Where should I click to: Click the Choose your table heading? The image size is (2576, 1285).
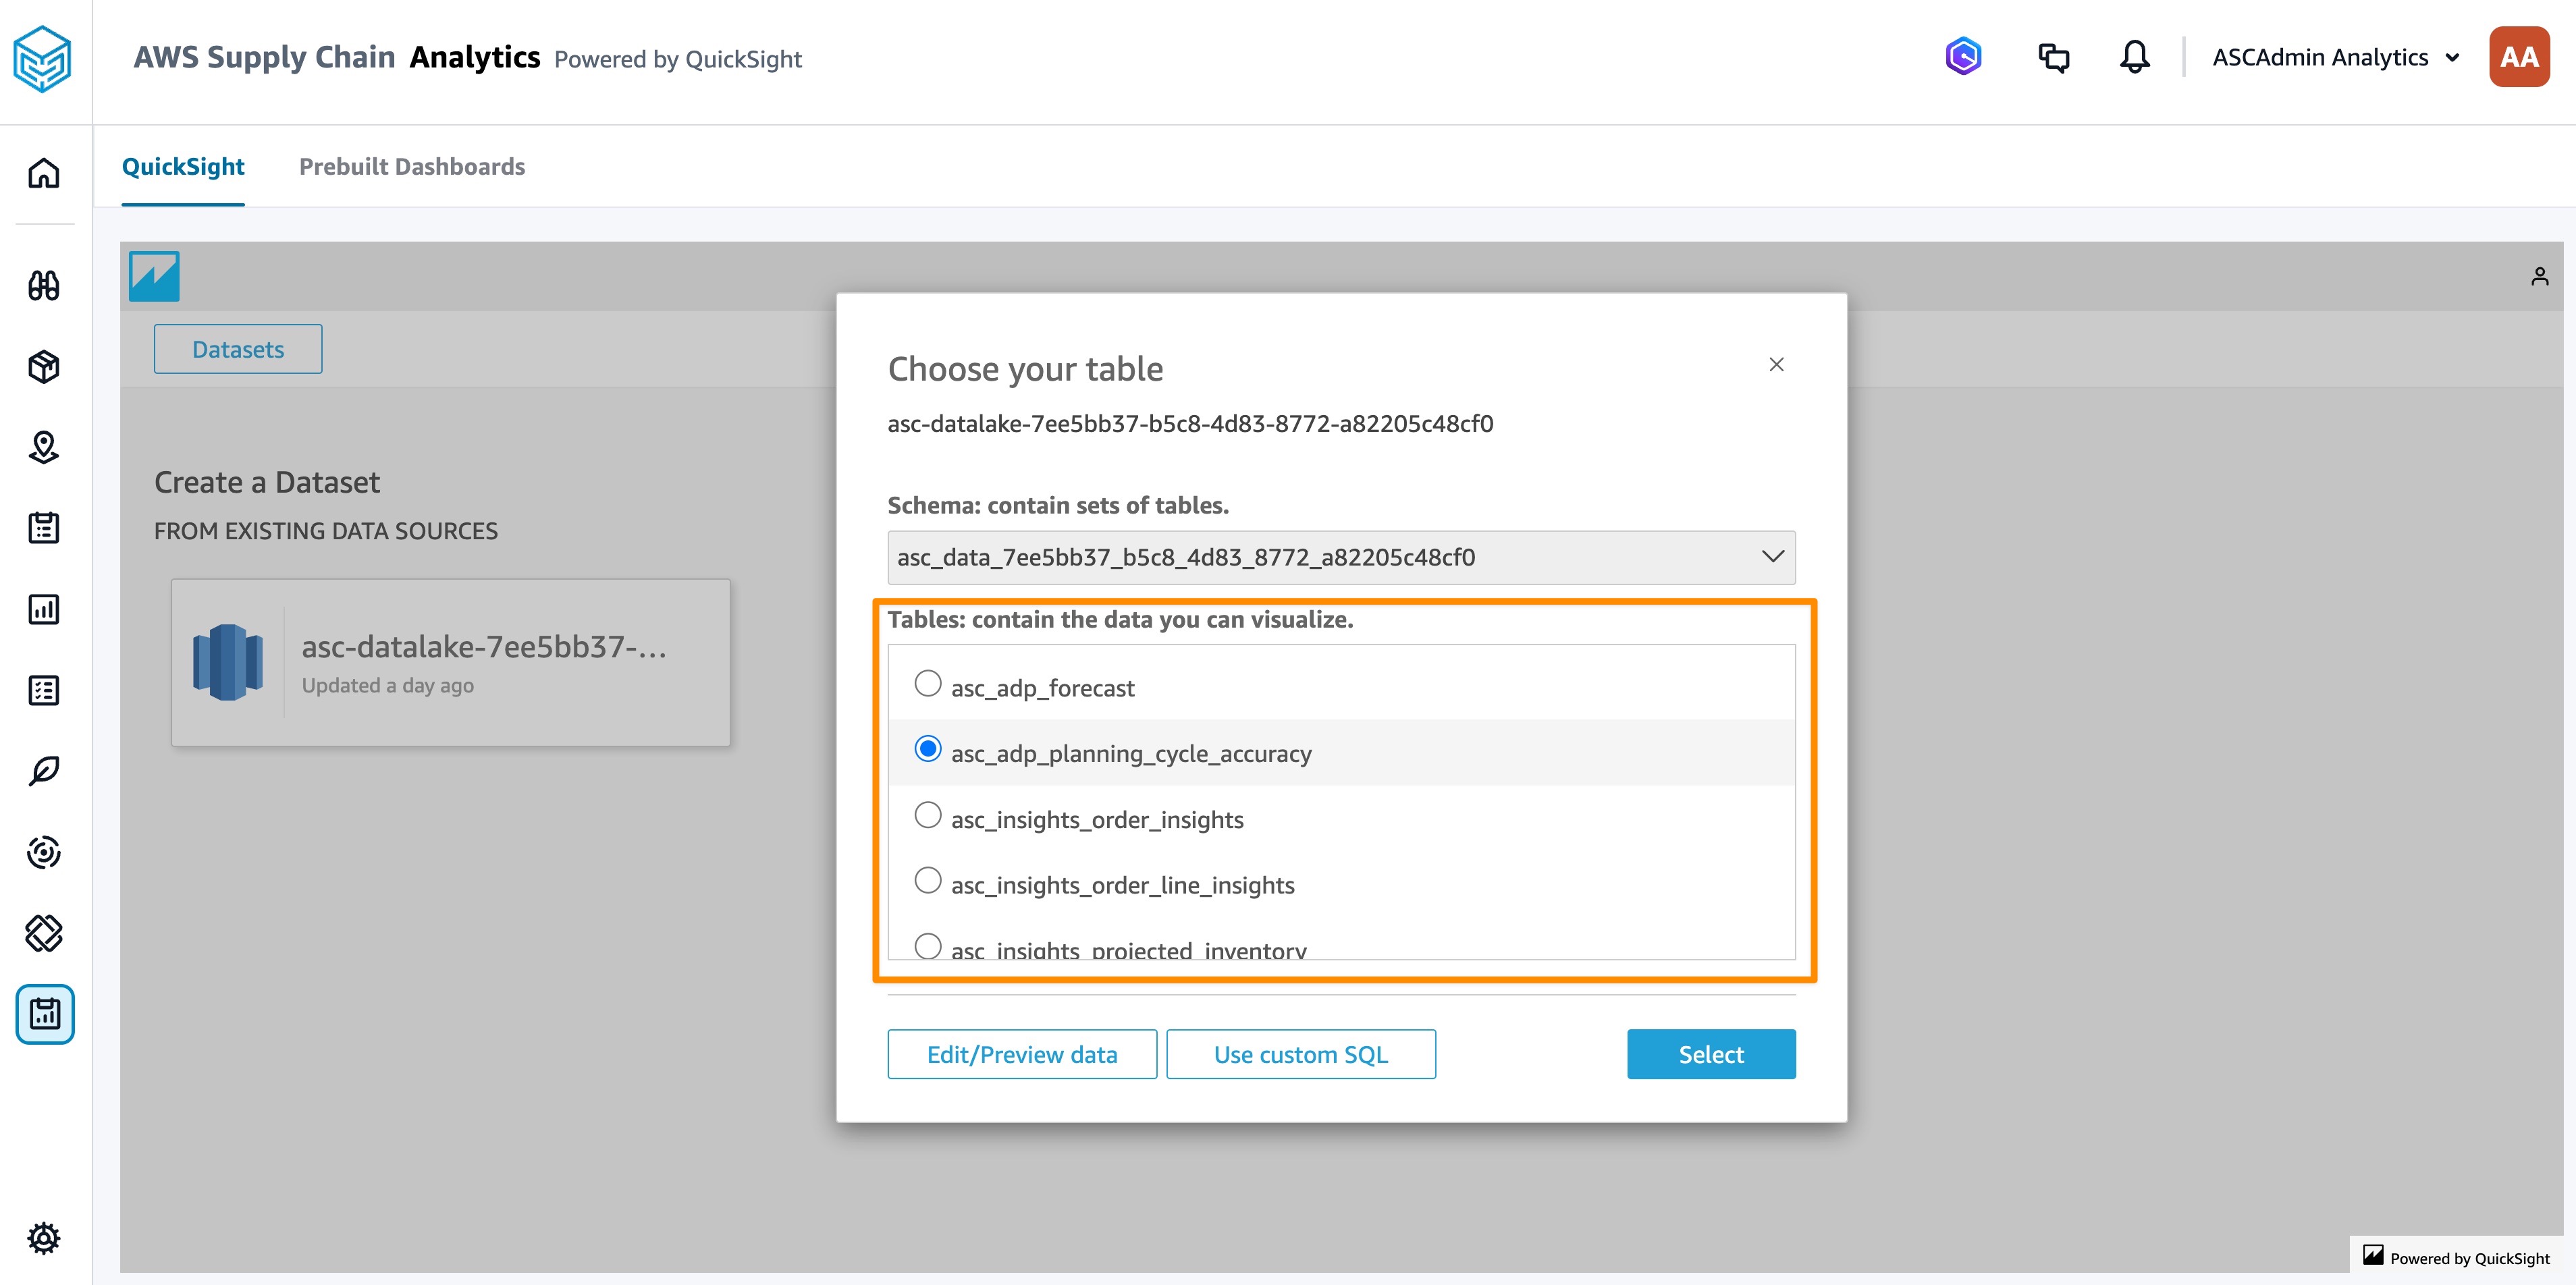tap(1025, 369)
